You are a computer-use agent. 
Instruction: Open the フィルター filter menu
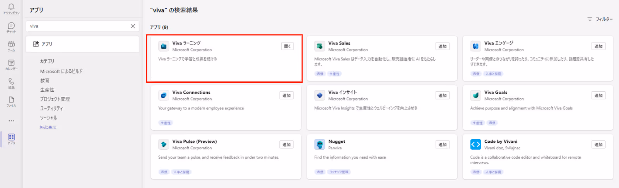(x=600, y=19)
